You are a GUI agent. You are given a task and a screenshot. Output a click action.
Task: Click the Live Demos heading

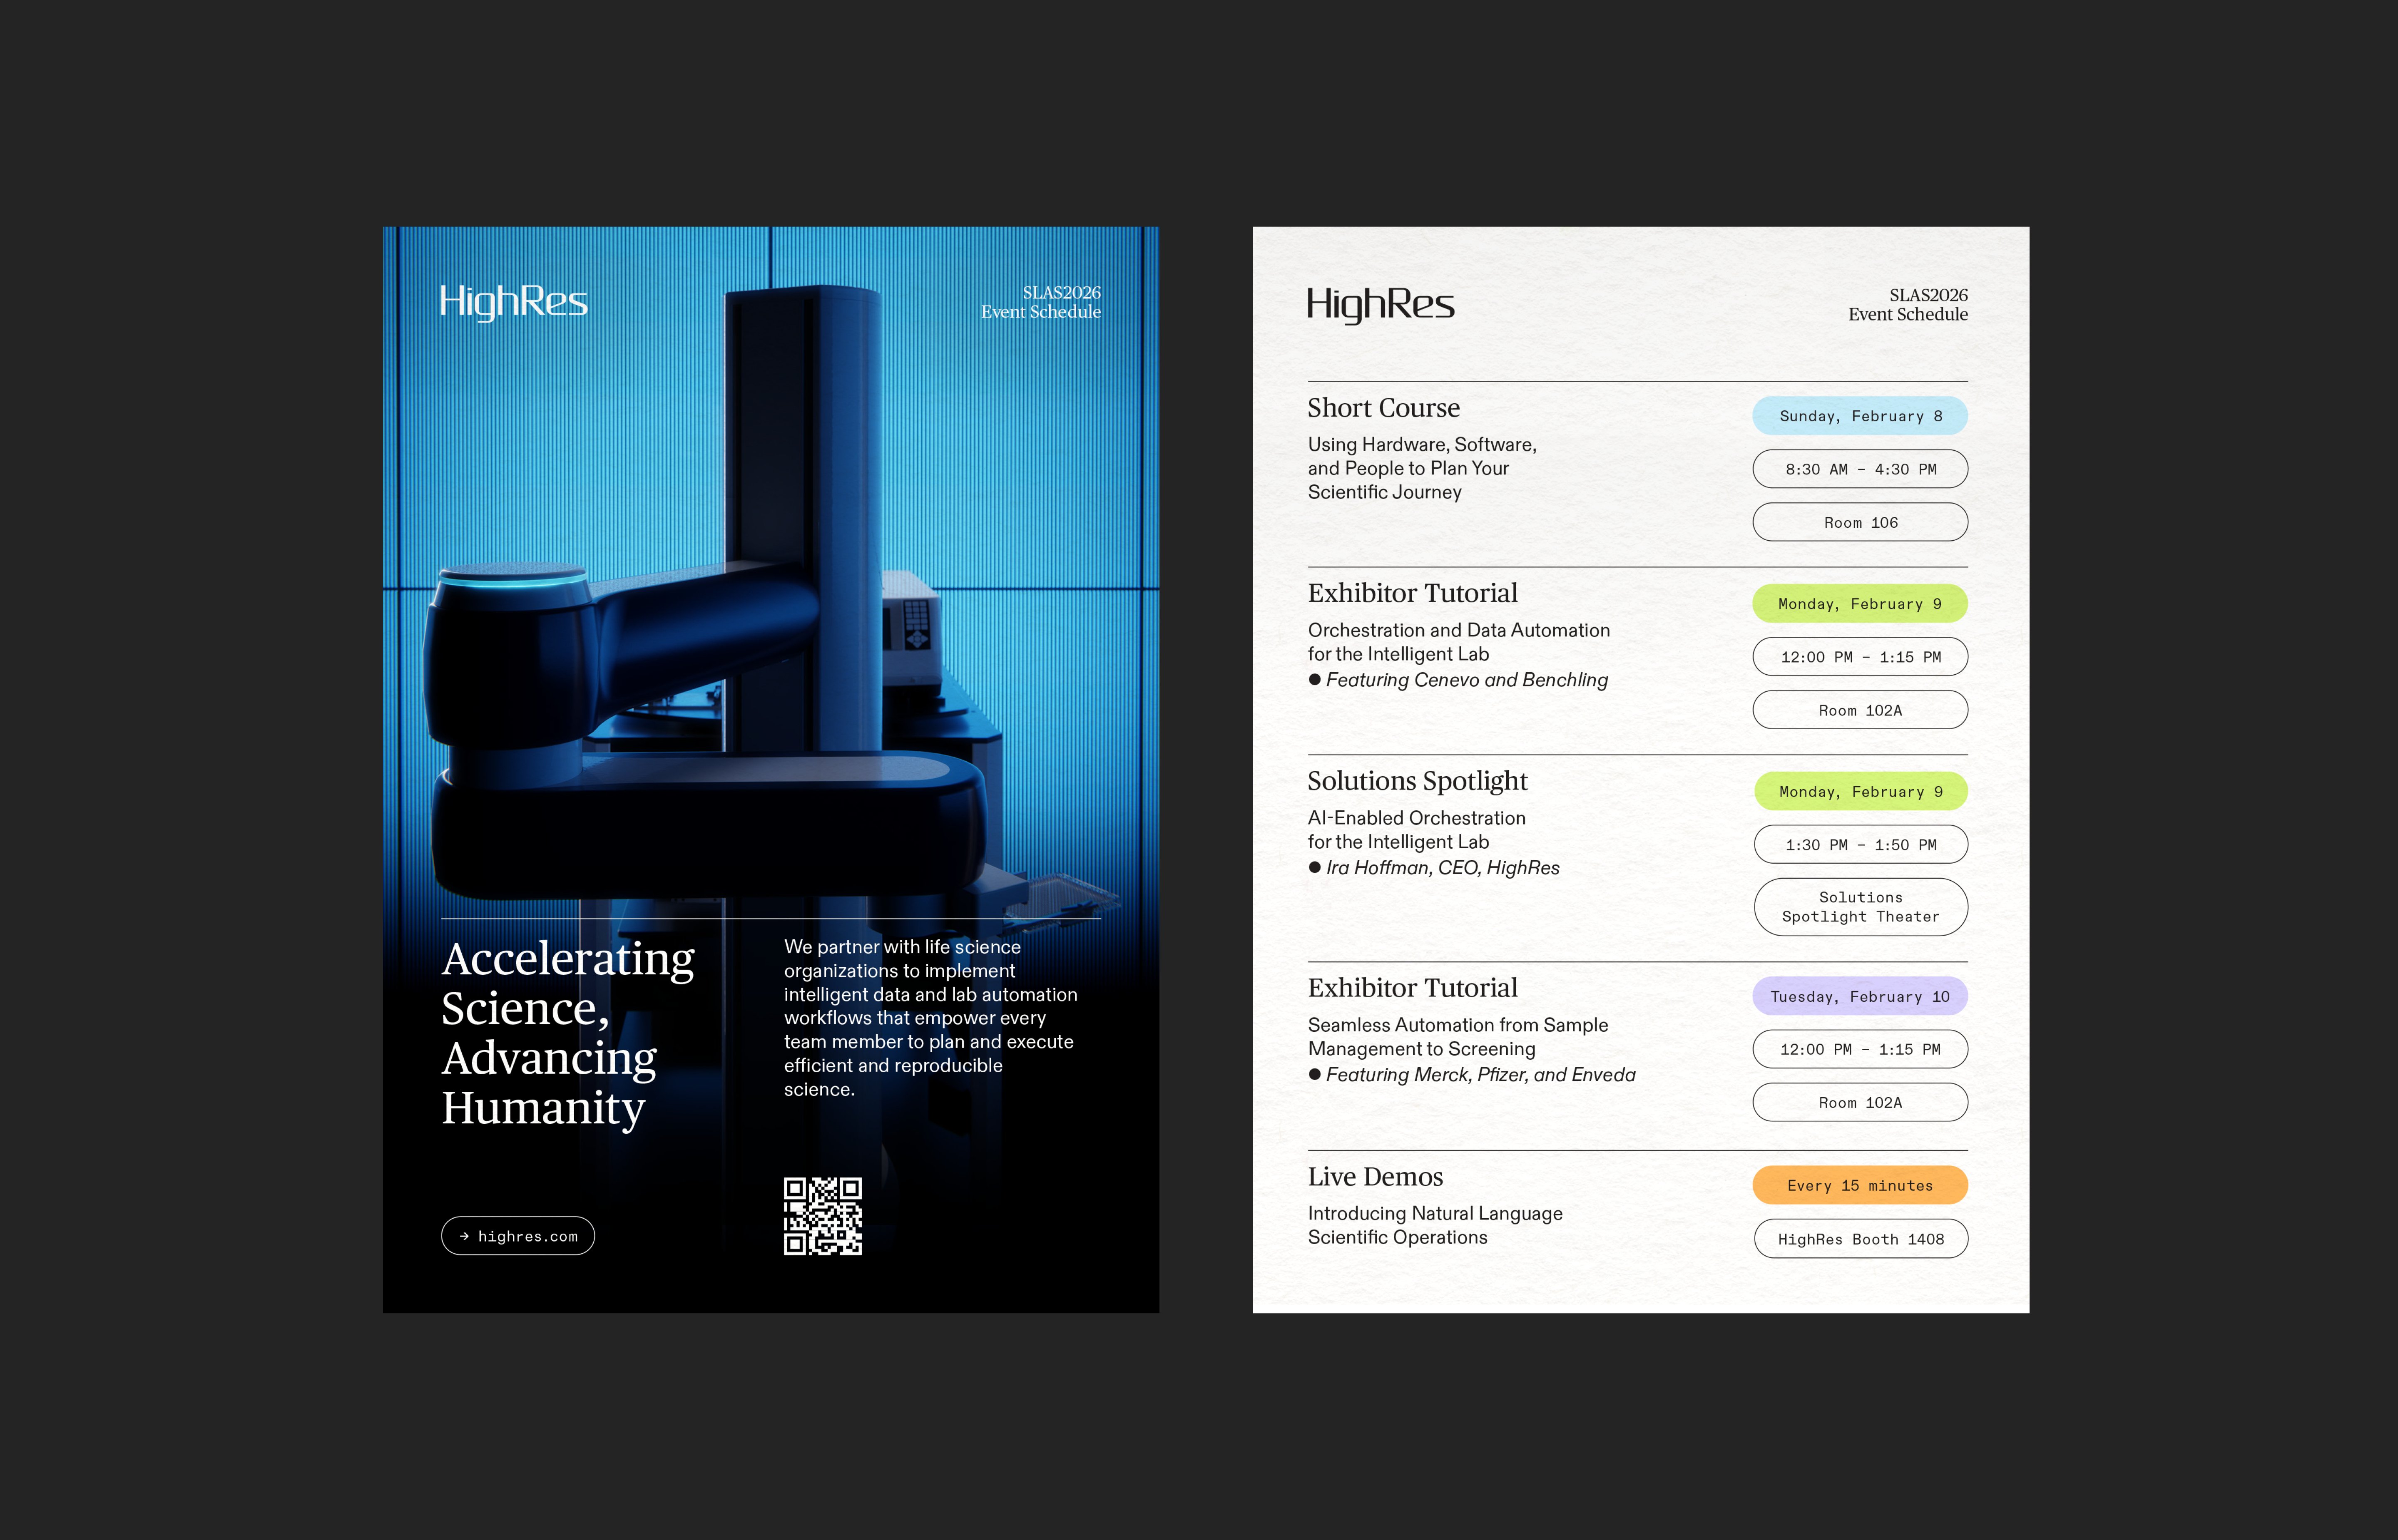point(1375,1177)
